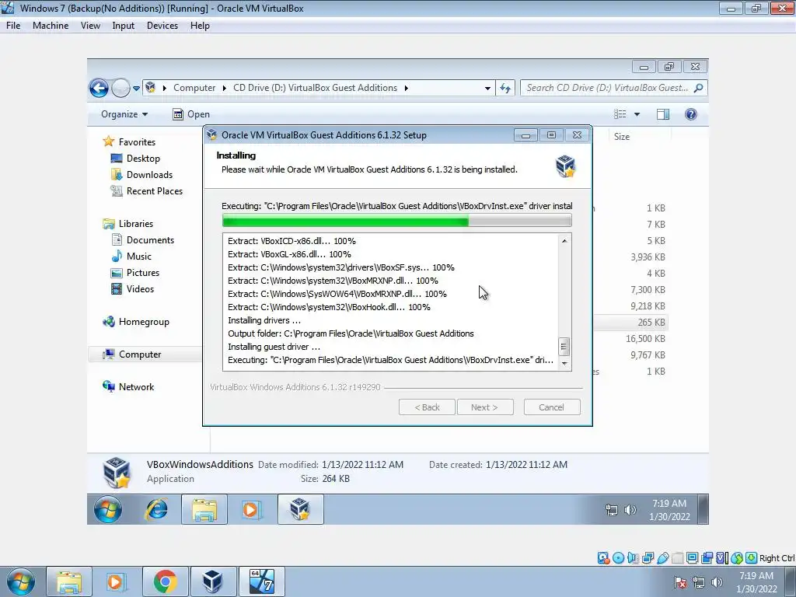Viewport: 796px width, 597px height.
Task: Expand the root arrow before Computer breadcrumb
Action: coord(165,88)
